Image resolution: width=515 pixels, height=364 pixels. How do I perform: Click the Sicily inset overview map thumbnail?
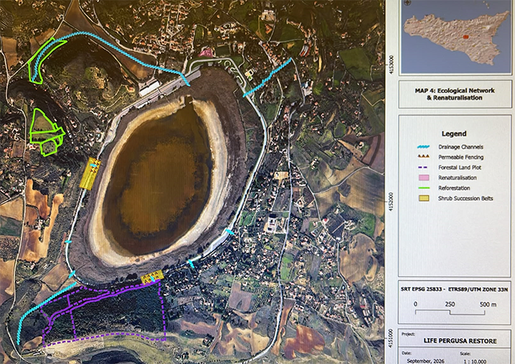point(456,37)
